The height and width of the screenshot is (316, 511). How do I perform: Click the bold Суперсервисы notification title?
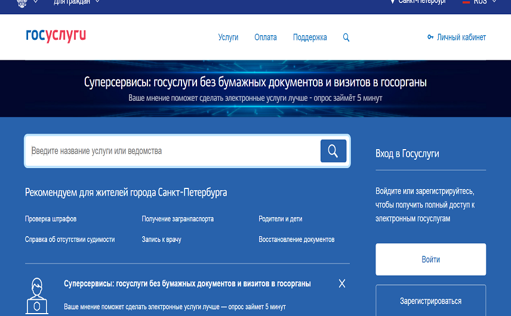[x=187, y=283]
